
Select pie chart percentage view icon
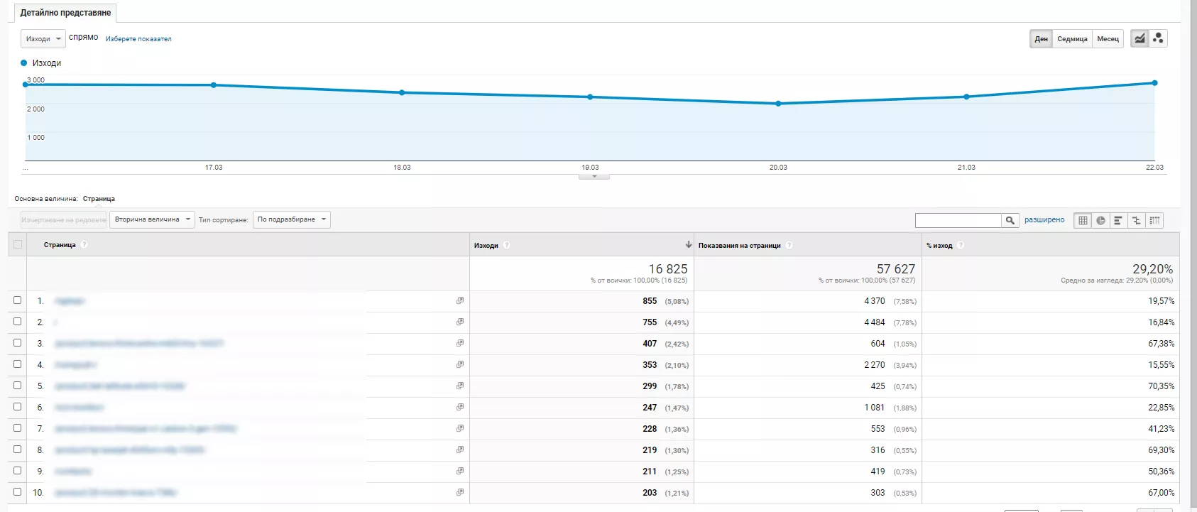coord(1100,220)
